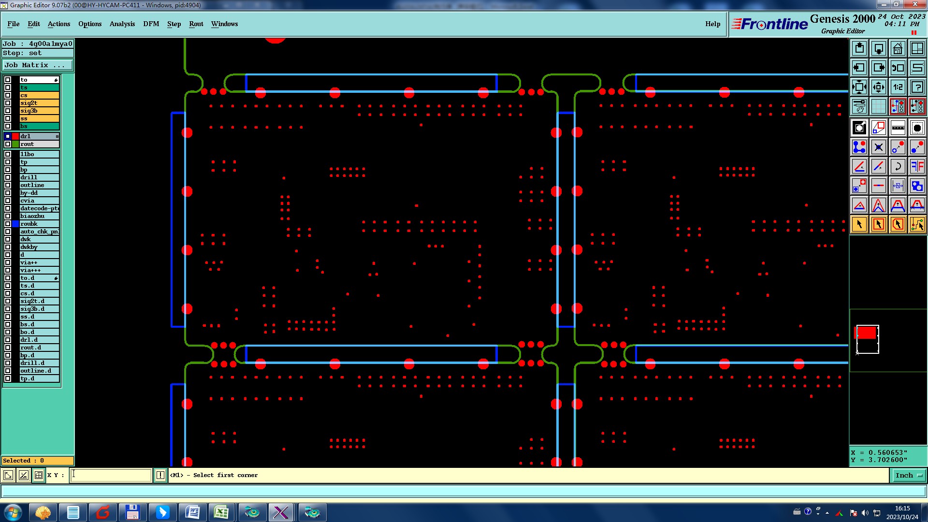Image resolution: width=928 pixels, height=522 pixels.
Task: Expand the drl layer marker
Action: click(x=57, y=136)
